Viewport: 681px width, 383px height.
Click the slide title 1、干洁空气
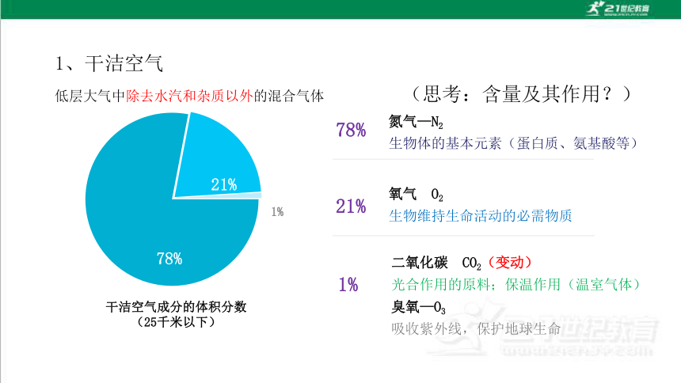click(109, 63)
